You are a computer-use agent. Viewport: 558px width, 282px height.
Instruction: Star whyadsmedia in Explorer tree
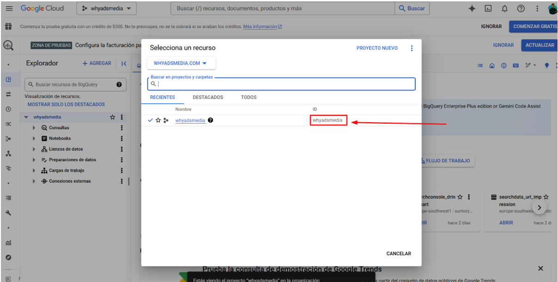click(x=112, y=117)
